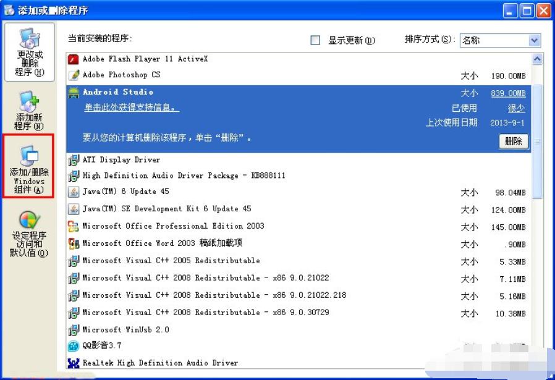Select the Realtek High Definition Audio Driver icon
The height and width of the screenshot is (380, 555).
pos(74,363)
